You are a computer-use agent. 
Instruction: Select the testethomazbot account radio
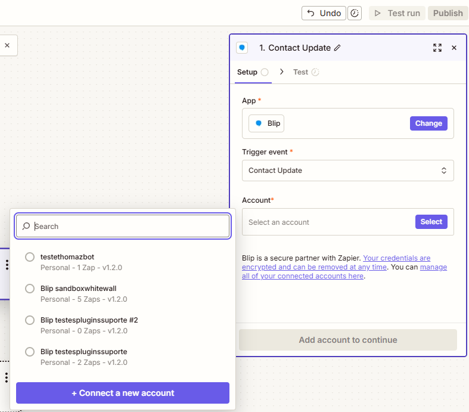[30, 257]
